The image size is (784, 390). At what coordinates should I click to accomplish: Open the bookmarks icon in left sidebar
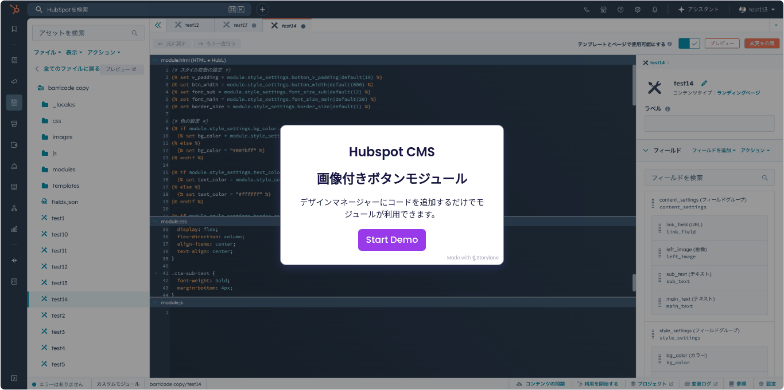point(14,29)
